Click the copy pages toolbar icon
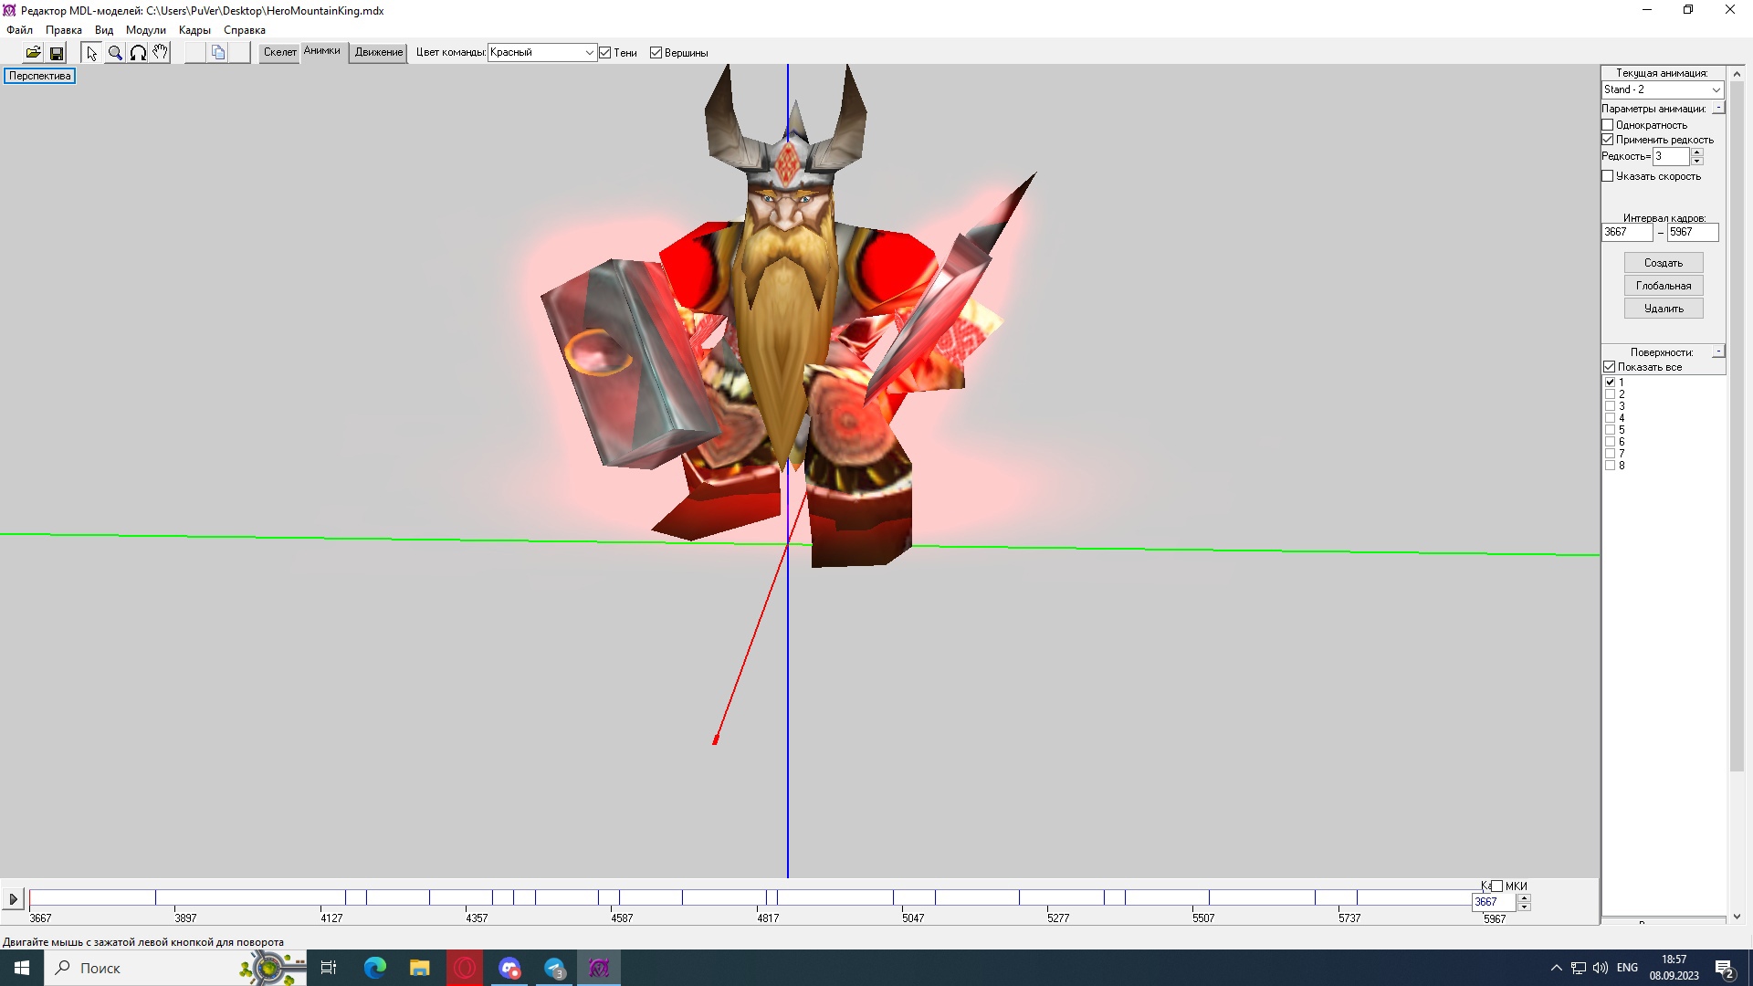Viewport: 1753px width, 986px height. [218, 53]
